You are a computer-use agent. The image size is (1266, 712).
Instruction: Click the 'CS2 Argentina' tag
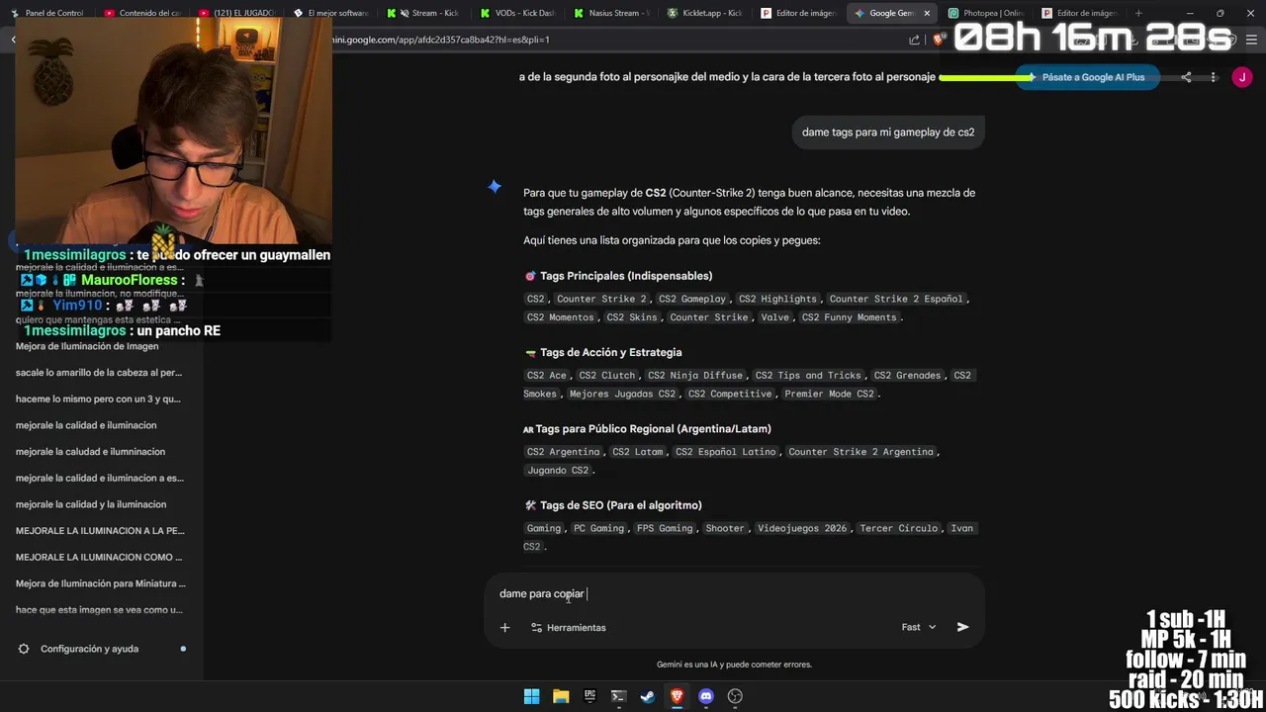click(x=563, y=452)
